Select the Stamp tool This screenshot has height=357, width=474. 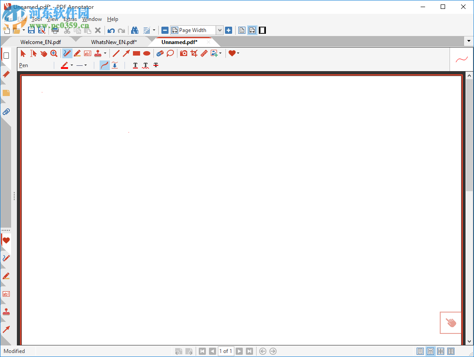97,53
